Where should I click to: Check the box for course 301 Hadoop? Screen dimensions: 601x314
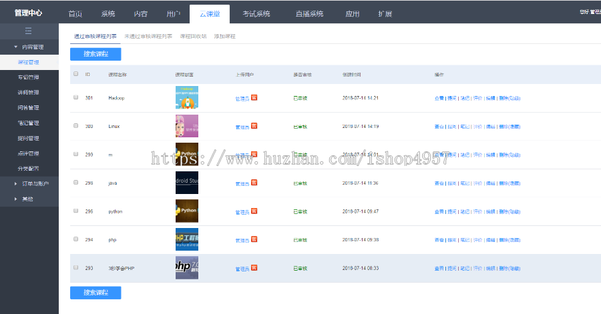(x=76, y=97)
